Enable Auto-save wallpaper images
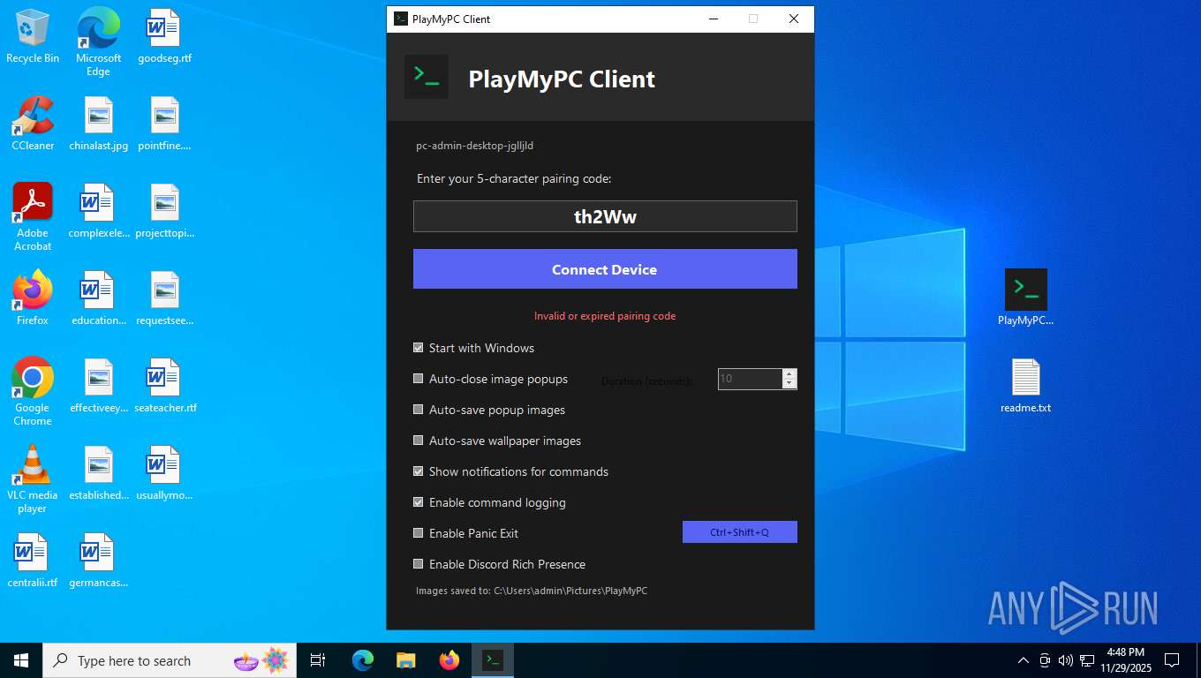The width and height of the screenshot is (1201, 678). coord(419,441)
